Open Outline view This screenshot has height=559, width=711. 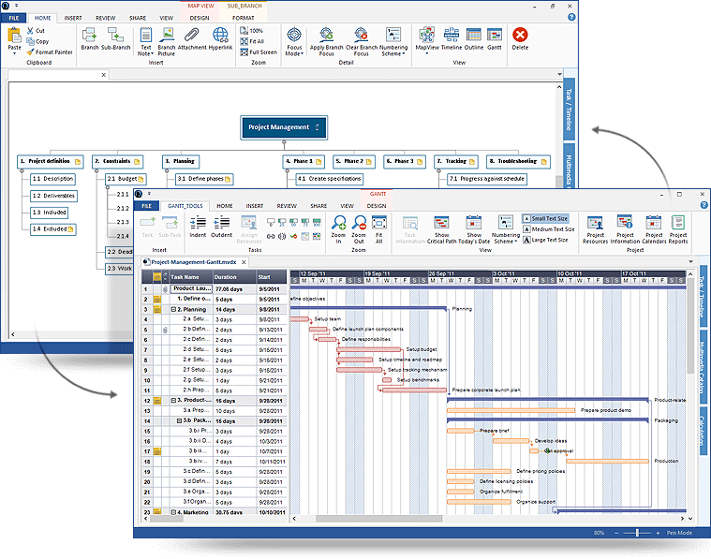(x=474, y=38)
